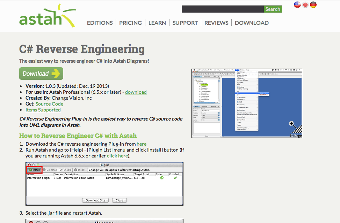
Task: Open the Source Code link
Action: 49,104
